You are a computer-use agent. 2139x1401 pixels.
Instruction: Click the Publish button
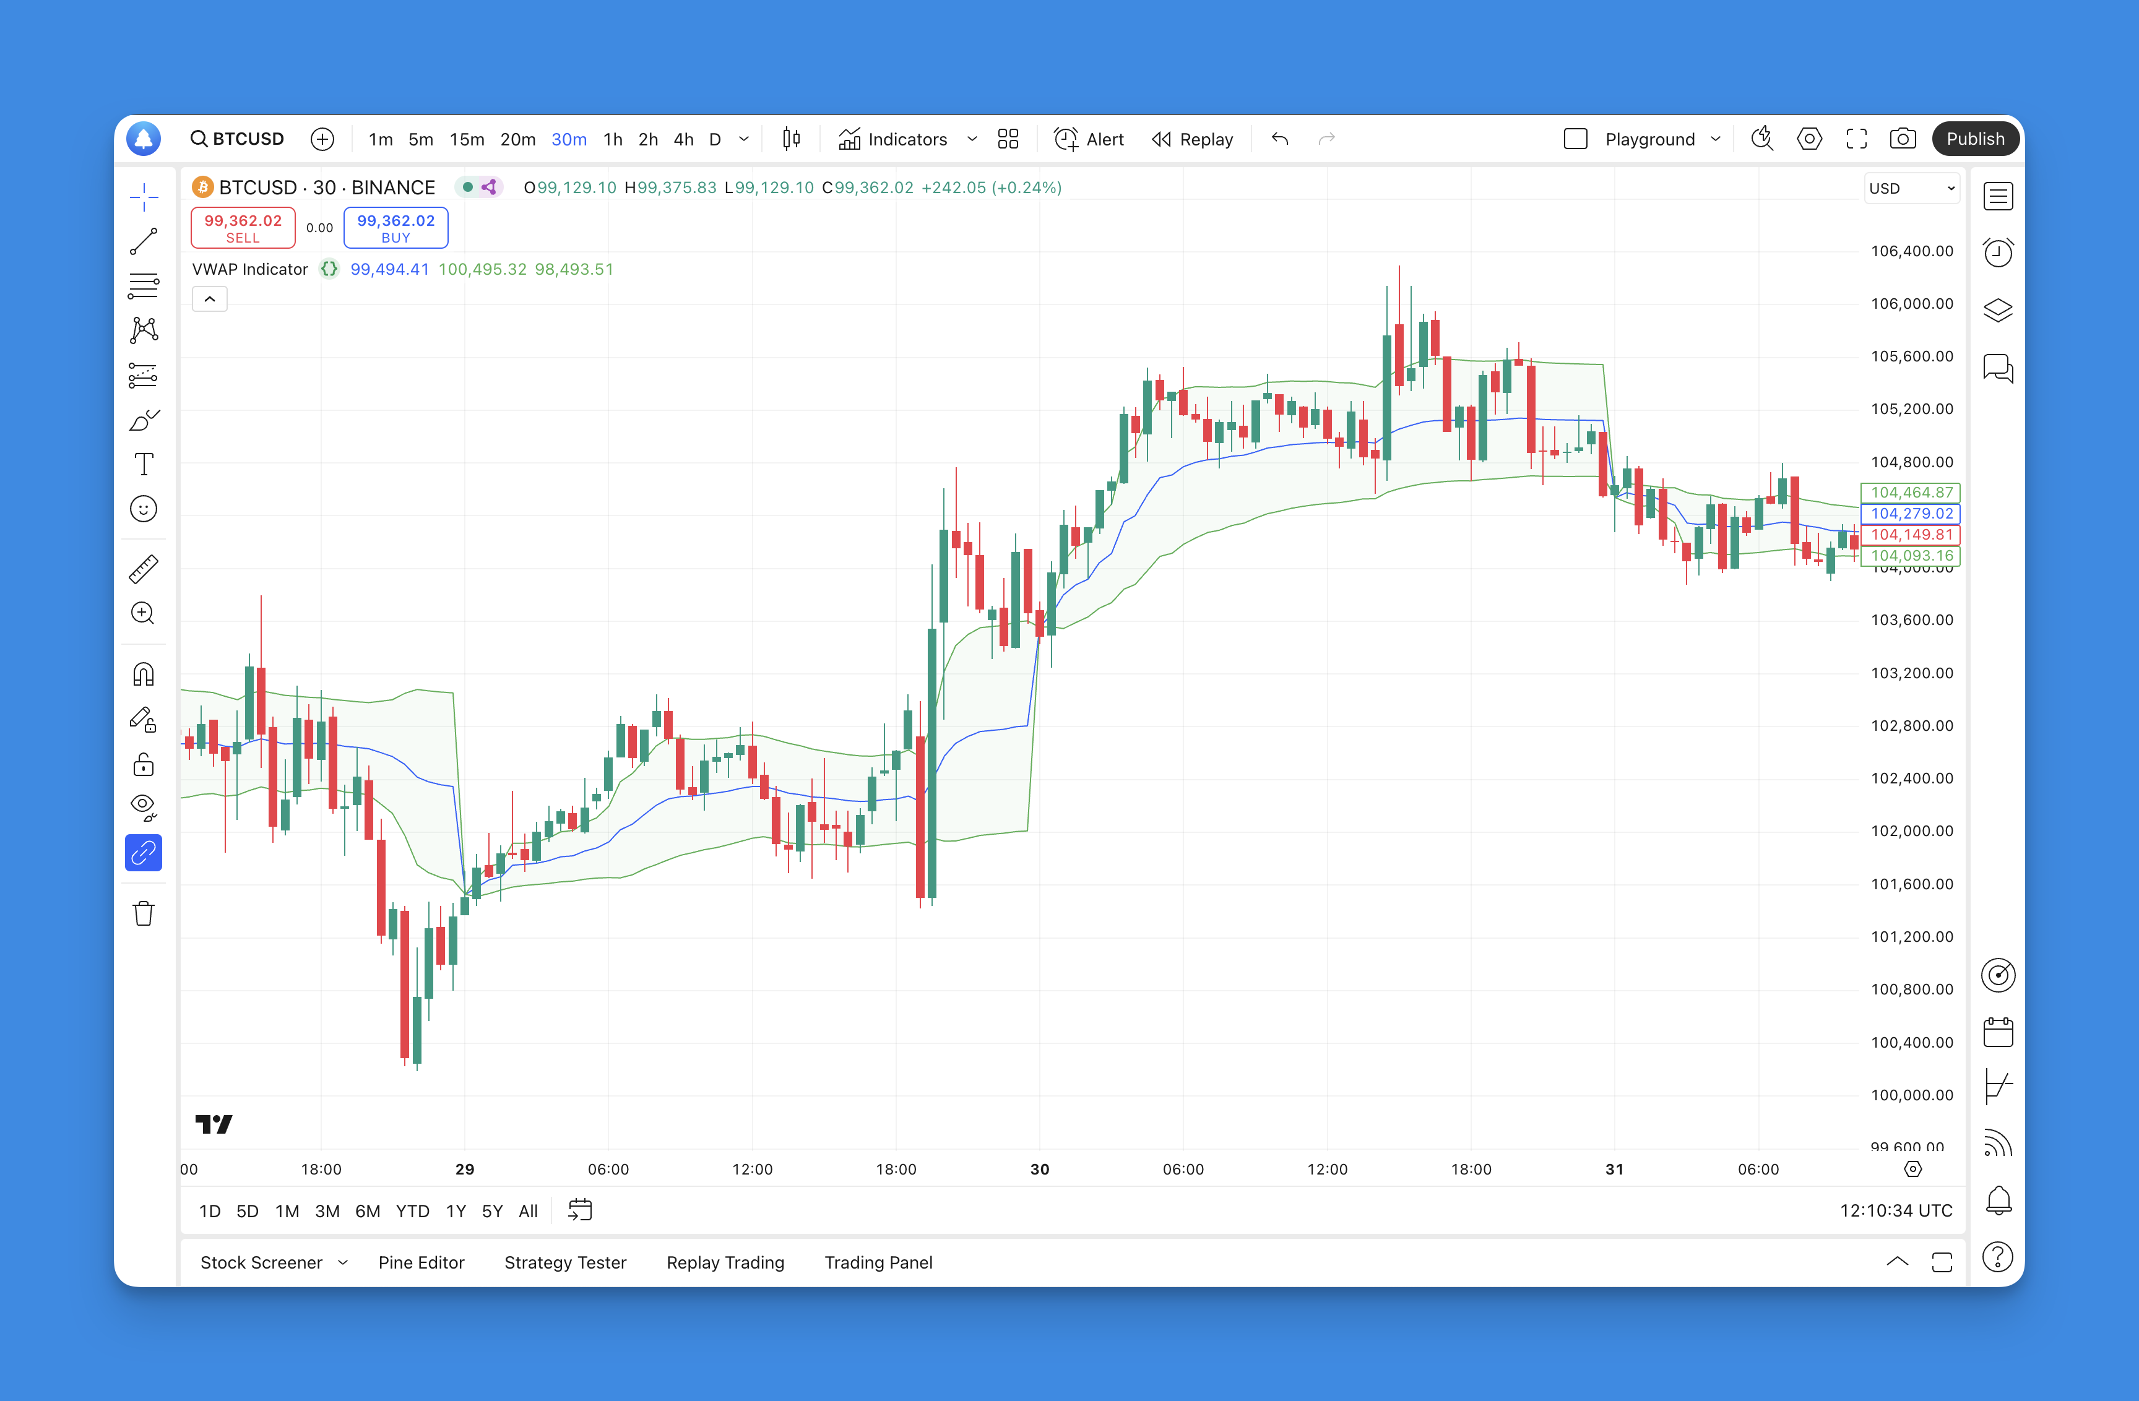[x=1976, y=139]
